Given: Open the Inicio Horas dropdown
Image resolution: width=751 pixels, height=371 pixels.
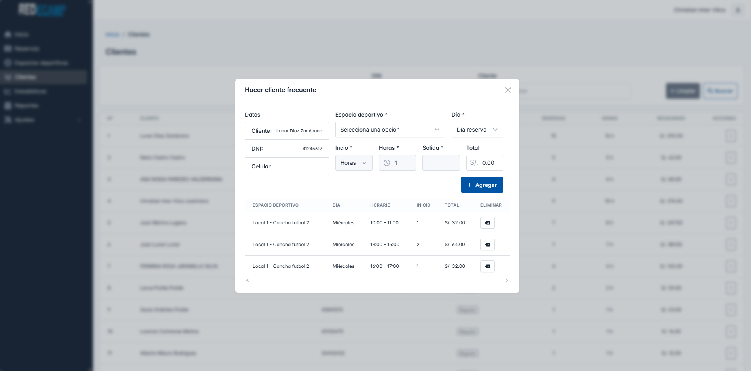Looking at the screenshot, I should (x=354, y=163).
